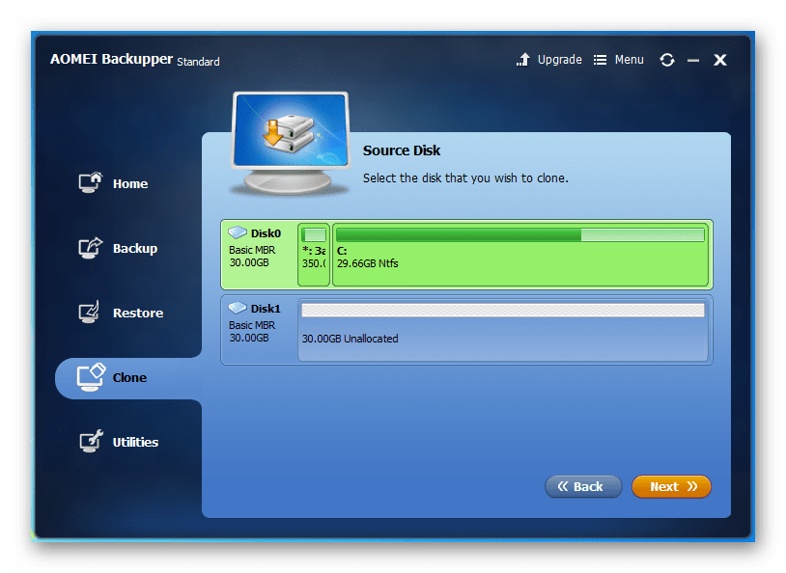Click the Backup arrow icon in sidebar
The image size is (786, 573).
[x=90, y=248]
